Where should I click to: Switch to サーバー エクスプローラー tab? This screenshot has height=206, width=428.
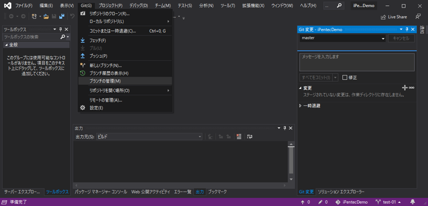coord(22,192)
